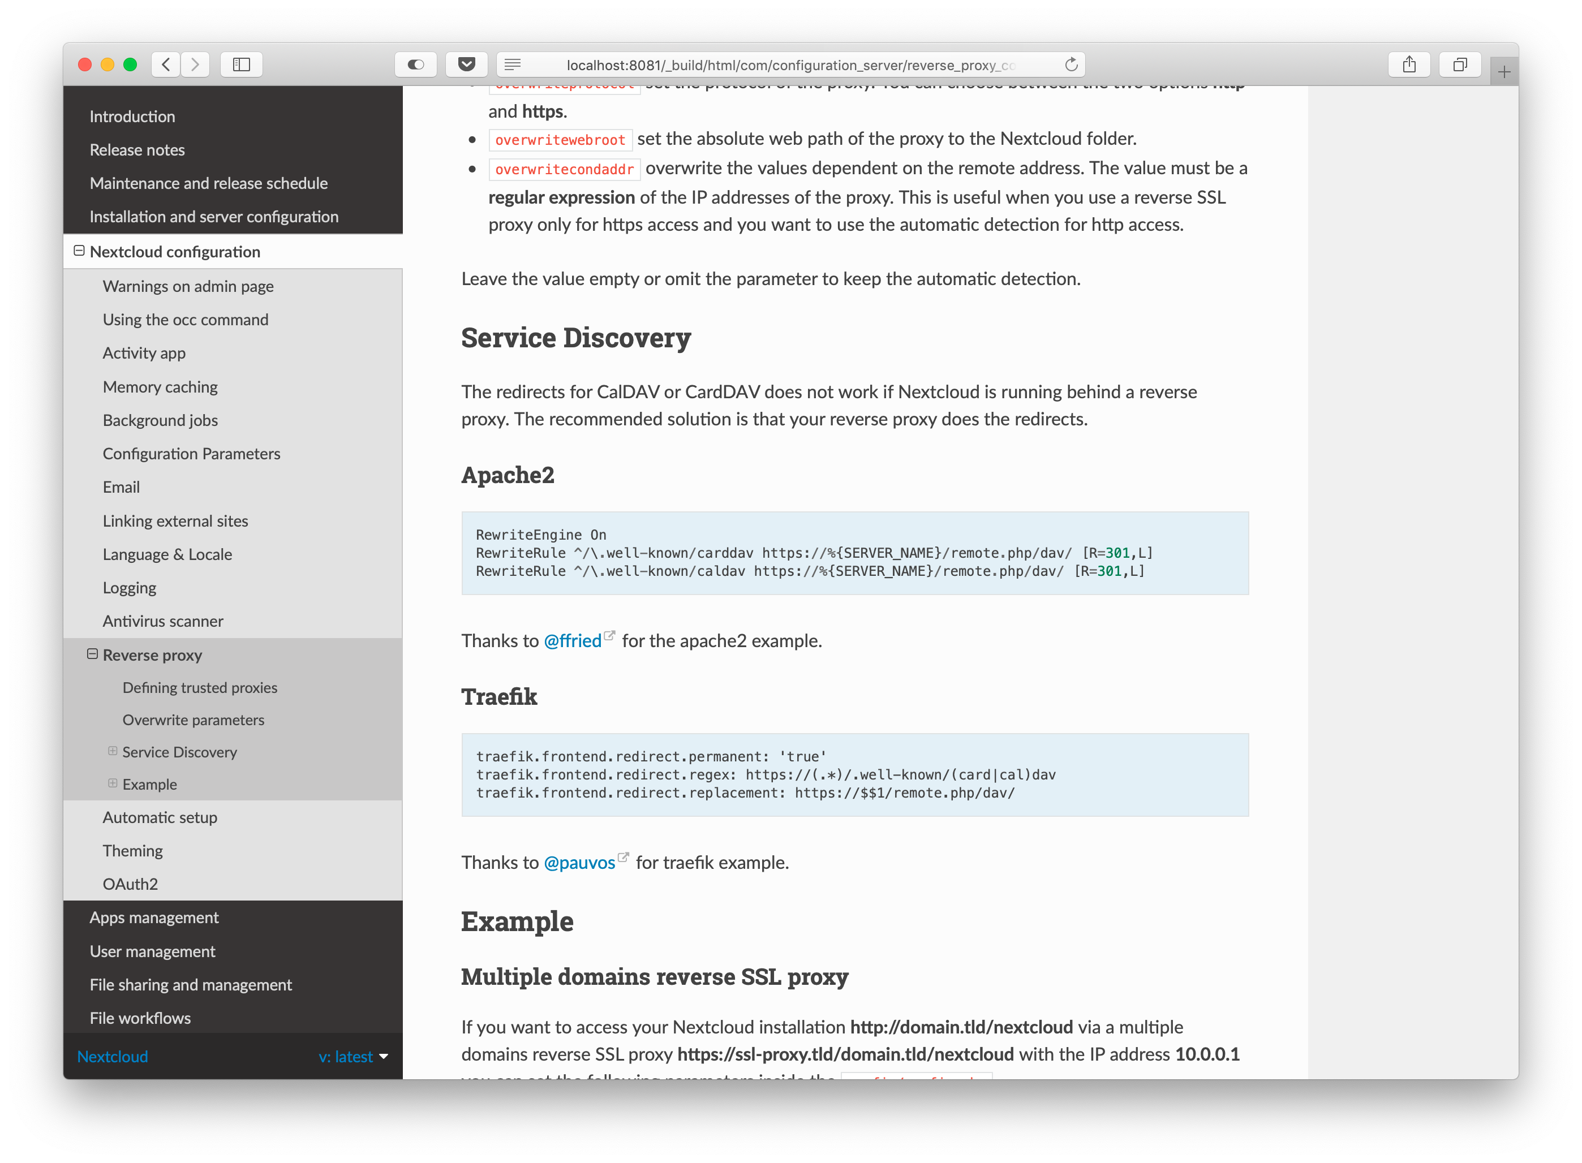Toggle the dark mode switch extension
The width and height of the screenshot is (1582, 1163).
(415, 64)
